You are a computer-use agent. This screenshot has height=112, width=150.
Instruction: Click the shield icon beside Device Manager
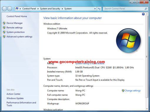click(4, 23)
